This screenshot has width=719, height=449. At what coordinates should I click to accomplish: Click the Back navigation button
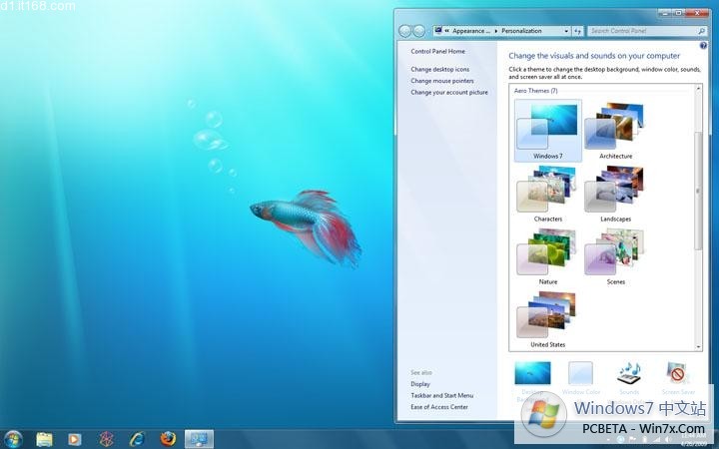(404, 31)
